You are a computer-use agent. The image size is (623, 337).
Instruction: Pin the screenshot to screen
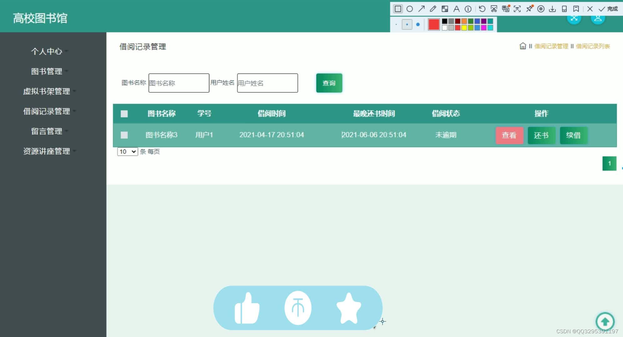pos(529,8)
